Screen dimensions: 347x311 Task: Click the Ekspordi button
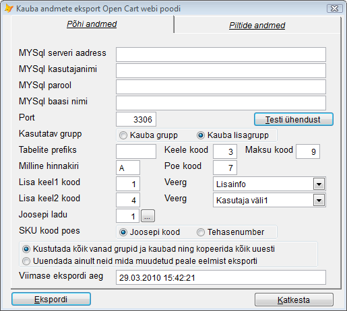tap(51, 299)
